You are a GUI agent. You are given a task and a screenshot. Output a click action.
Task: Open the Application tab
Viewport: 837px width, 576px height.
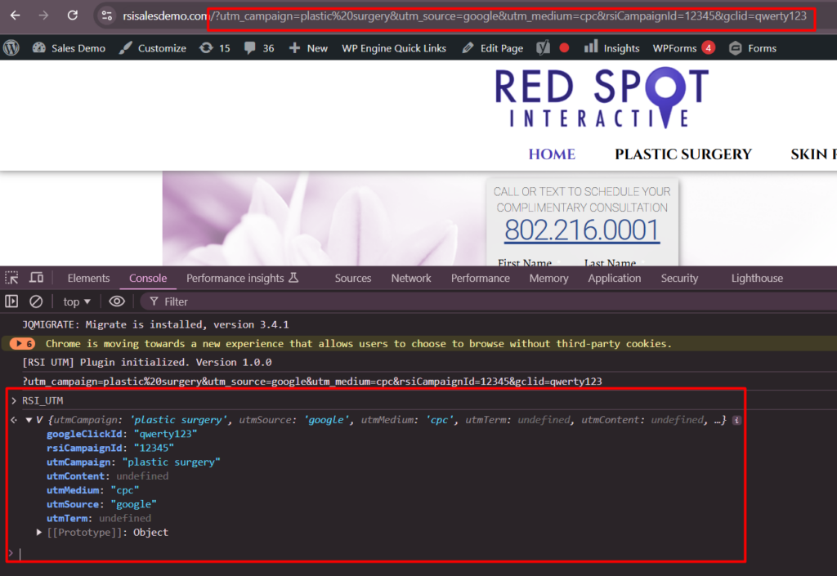pyautogui.click(x=615, y=278)
